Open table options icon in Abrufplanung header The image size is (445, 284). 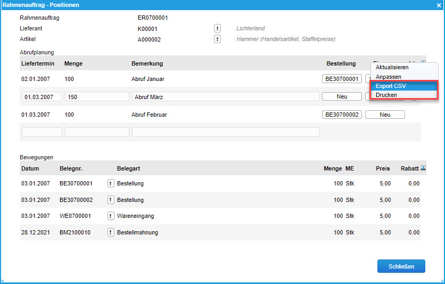click(423, 63)
